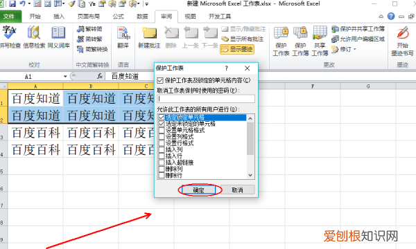Screen dimensions: 416x249
Task: Enable 设置行格式 checkbox
Action: [162, 143]
